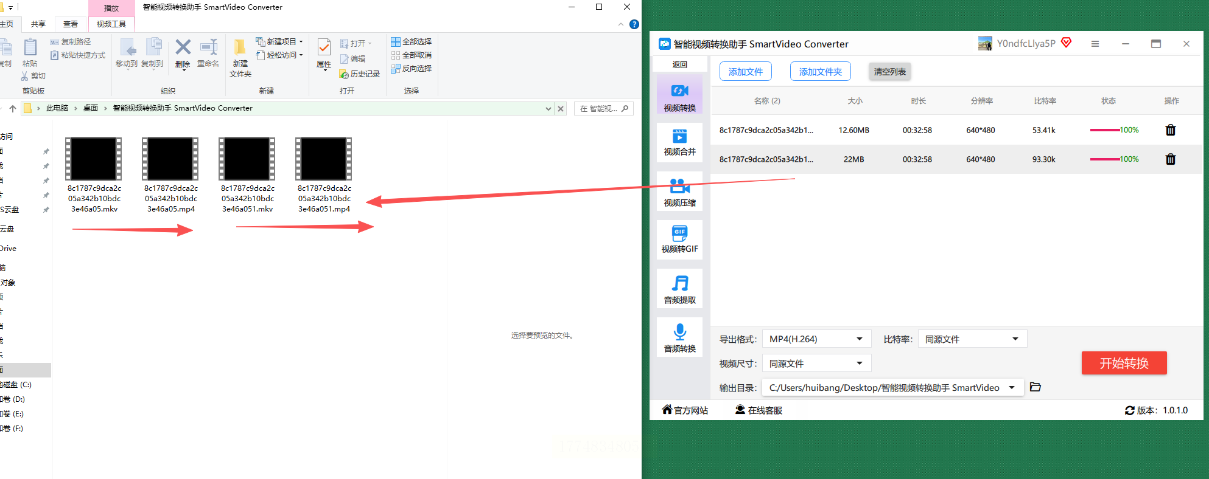This screenshot has width=1209, height=479.
Task: Go up one folder level in Explorer
Action: (x=13, y=109)
